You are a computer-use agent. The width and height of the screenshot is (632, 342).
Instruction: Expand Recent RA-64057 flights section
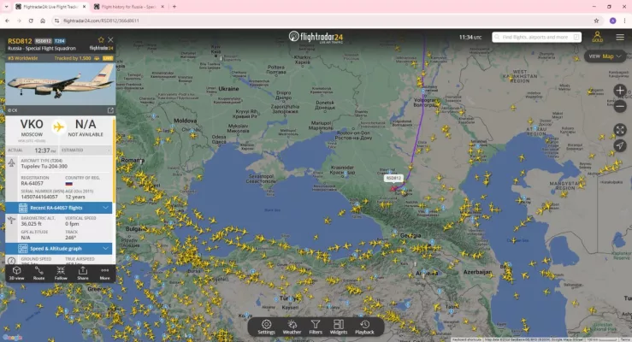pyautogui.click(x=60, y=208)
